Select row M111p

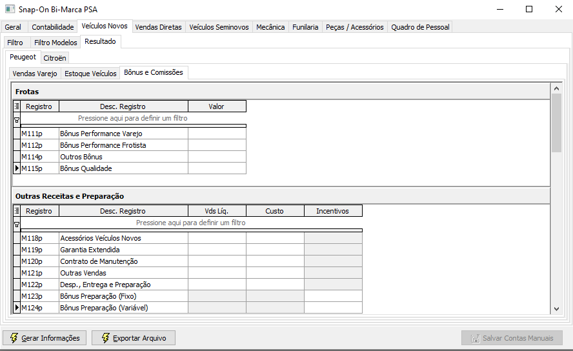tap(133, 134)
